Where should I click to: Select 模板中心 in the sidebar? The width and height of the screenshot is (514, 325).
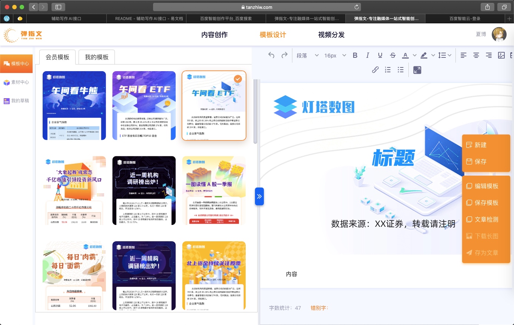[16, 64]
